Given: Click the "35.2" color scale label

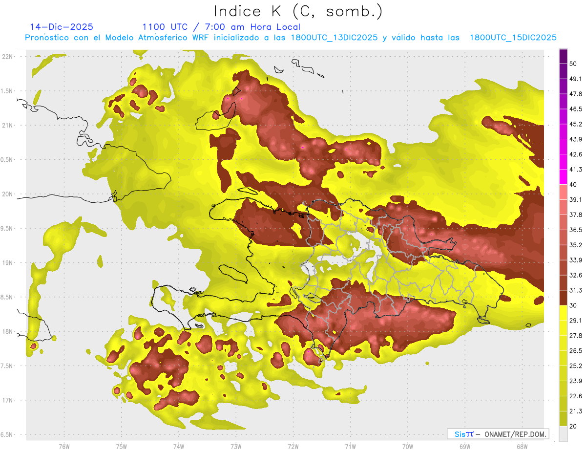Looking at the screenshot, I should [576, 245].
